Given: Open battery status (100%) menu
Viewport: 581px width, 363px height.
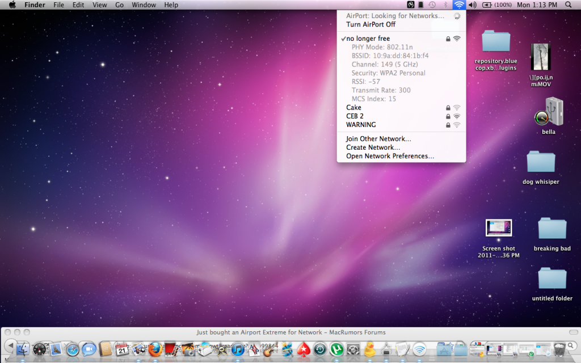Looking at the screenshot, I should tap(496, 5).
